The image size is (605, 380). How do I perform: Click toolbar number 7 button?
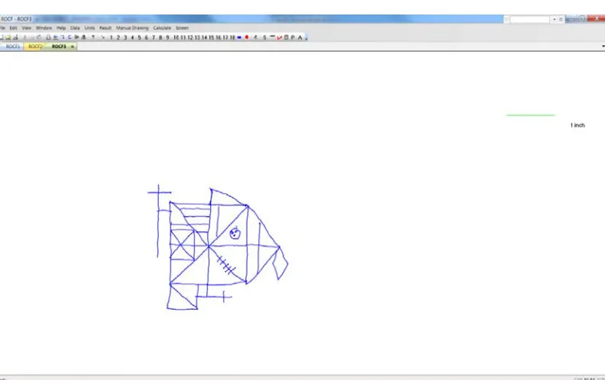pos(154,37)
